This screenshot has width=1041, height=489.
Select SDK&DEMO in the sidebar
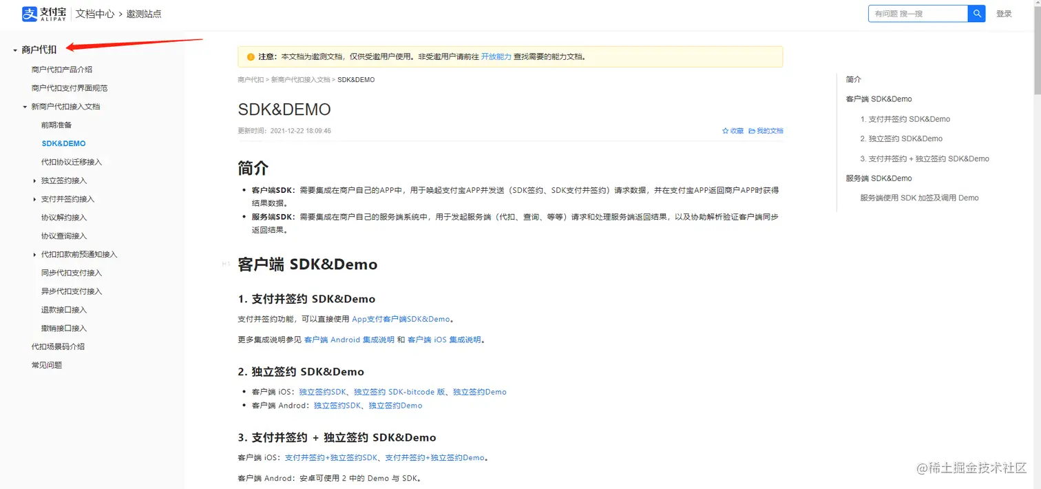[63, 144]
